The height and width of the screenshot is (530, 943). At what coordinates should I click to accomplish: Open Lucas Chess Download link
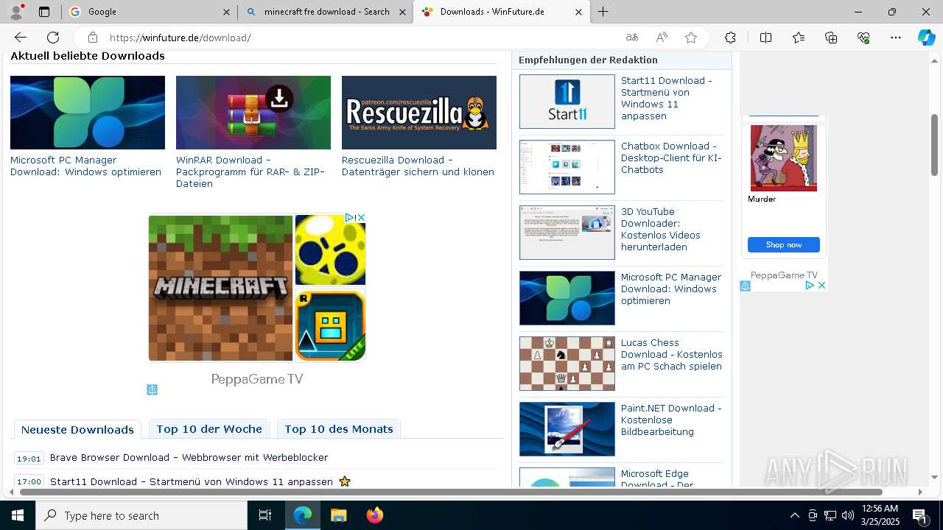point(672,354)
